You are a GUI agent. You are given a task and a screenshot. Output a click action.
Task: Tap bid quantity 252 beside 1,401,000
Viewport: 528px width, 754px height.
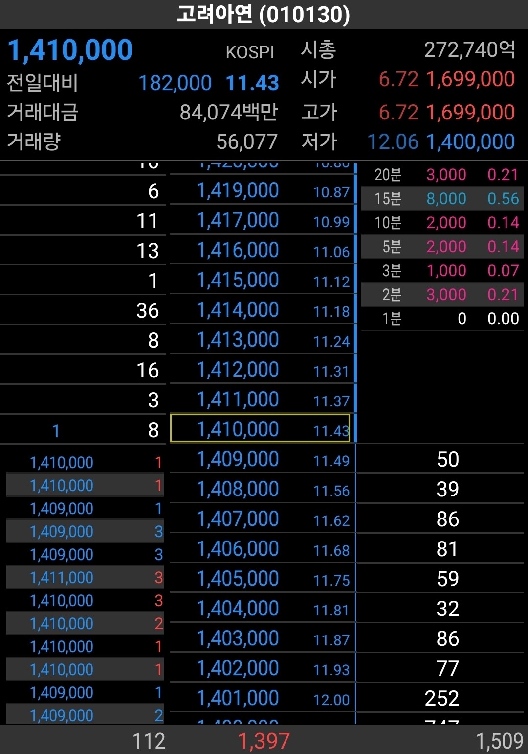[442, 698]
